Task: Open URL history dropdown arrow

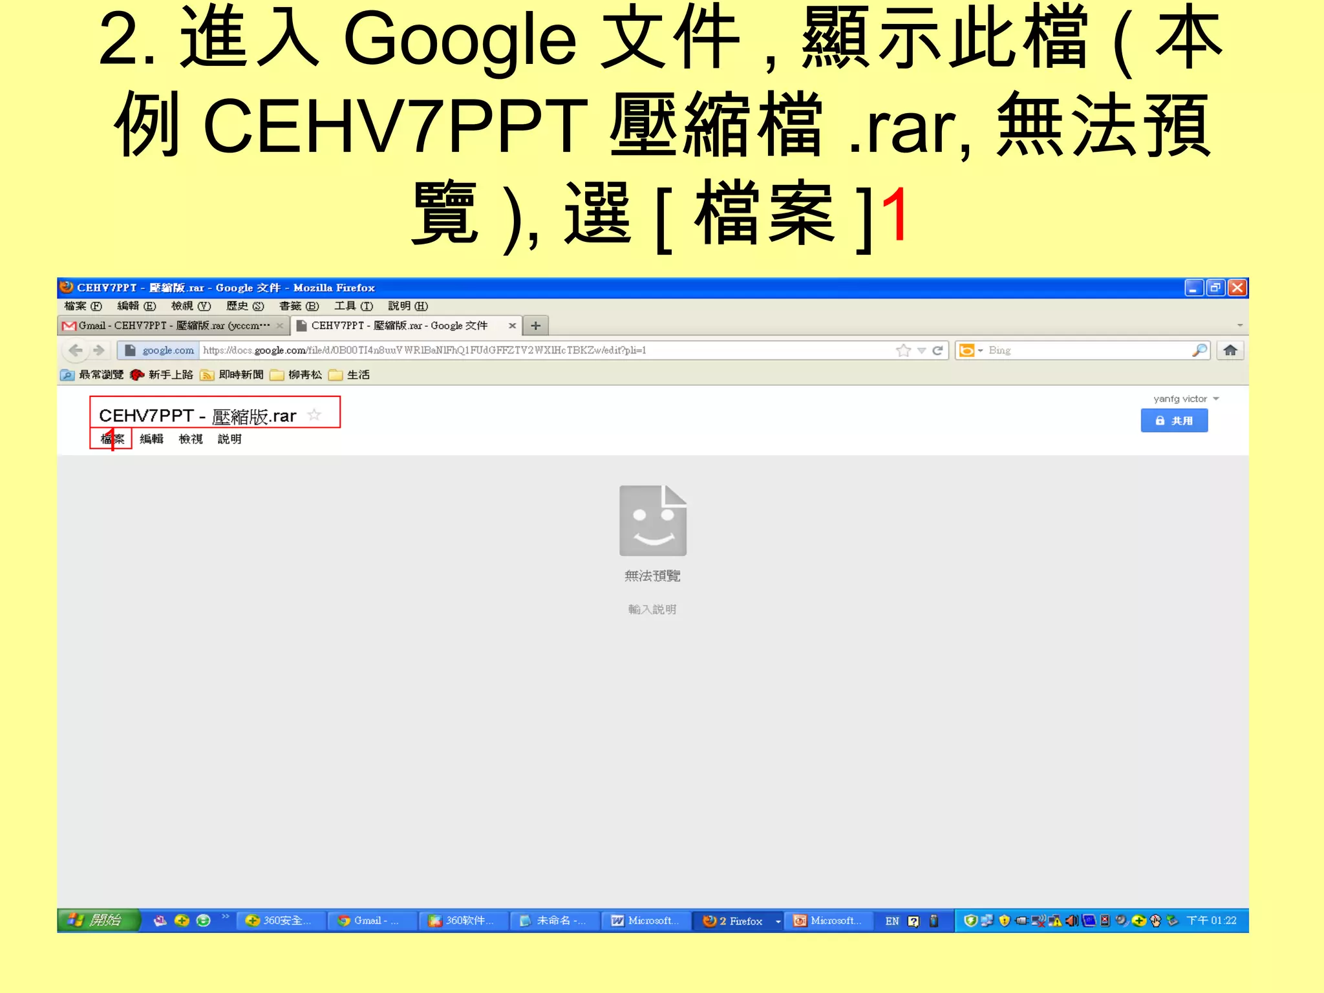Action: (x=922, y=350)
